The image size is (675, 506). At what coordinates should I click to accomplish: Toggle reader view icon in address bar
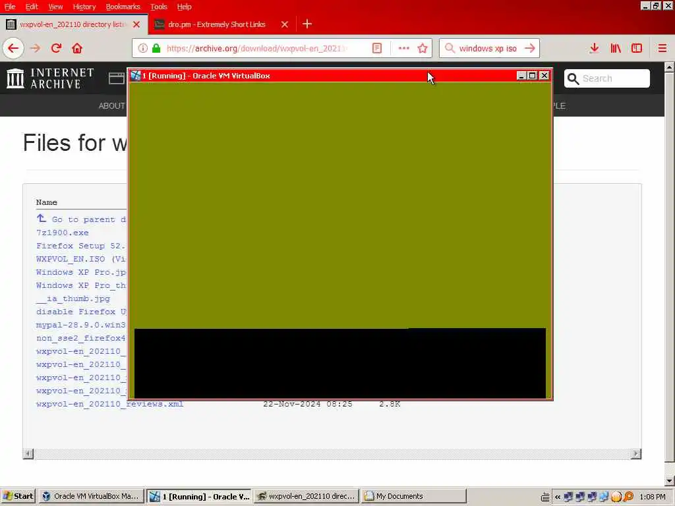pyautogui.click(x=377, y=48)
